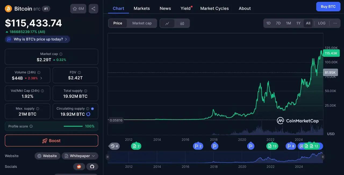The width and height of the screenshot is (344, 175).
Task: Click the star watchlist button showing 6M
Action: point(78,9)
